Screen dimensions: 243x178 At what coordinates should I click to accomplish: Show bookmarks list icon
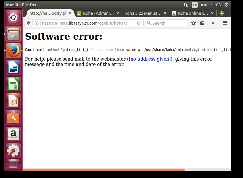coord(202,23)
